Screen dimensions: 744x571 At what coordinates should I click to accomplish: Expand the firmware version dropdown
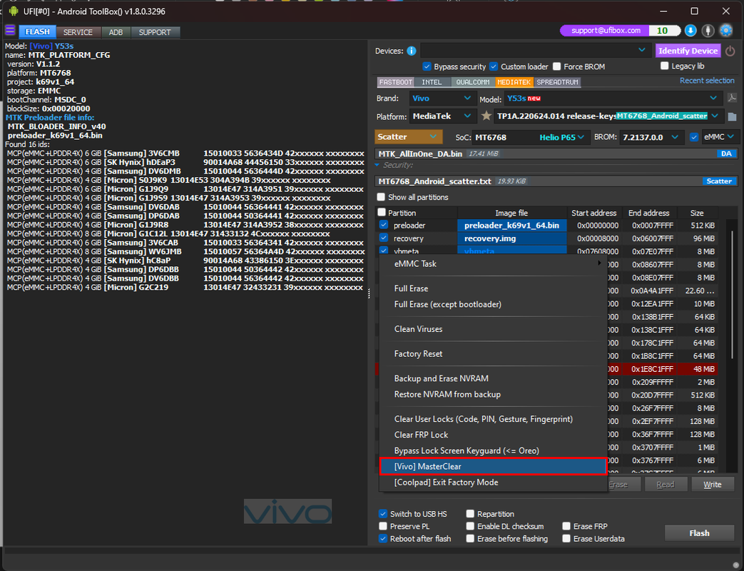coord(608,116)
